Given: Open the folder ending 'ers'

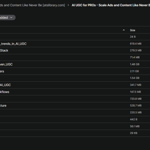Looking at the screenshot, I should point(2,71).
